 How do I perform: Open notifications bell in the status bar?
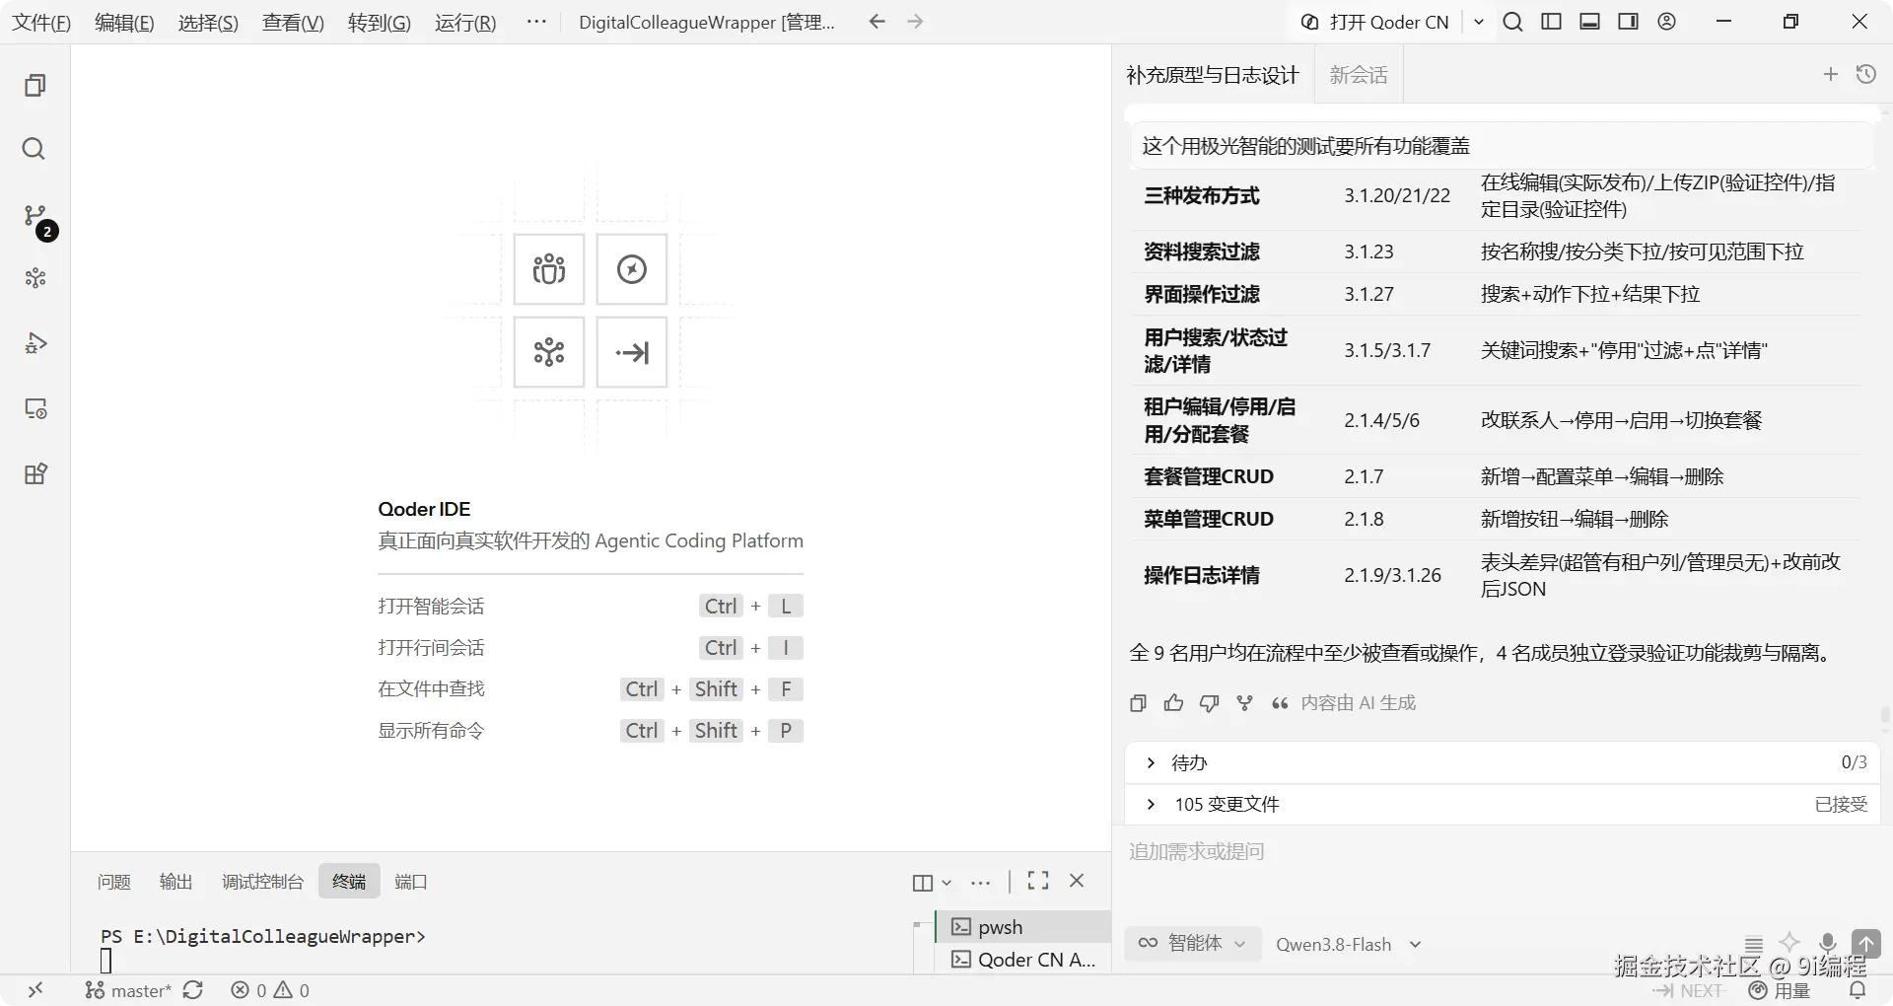1858,990
